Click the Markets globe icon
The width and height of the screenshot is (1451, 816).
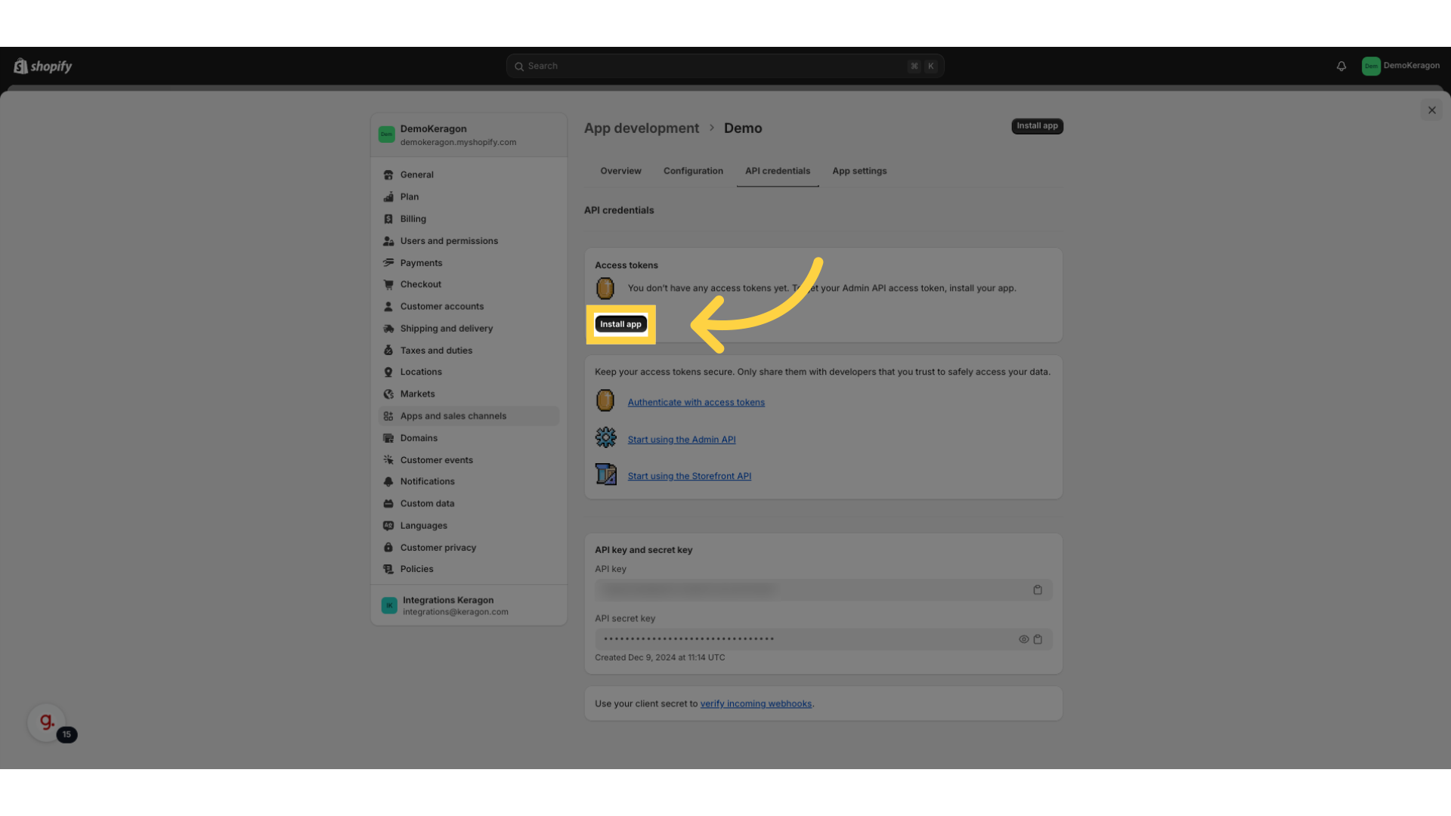click(x=388, y=394)
